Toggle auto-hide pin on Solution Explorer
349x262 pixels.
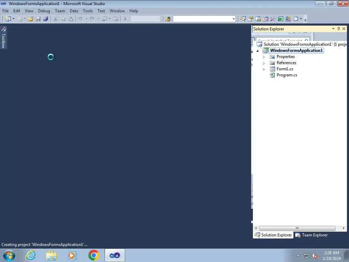pyautogui.click(x=338, y=29)
